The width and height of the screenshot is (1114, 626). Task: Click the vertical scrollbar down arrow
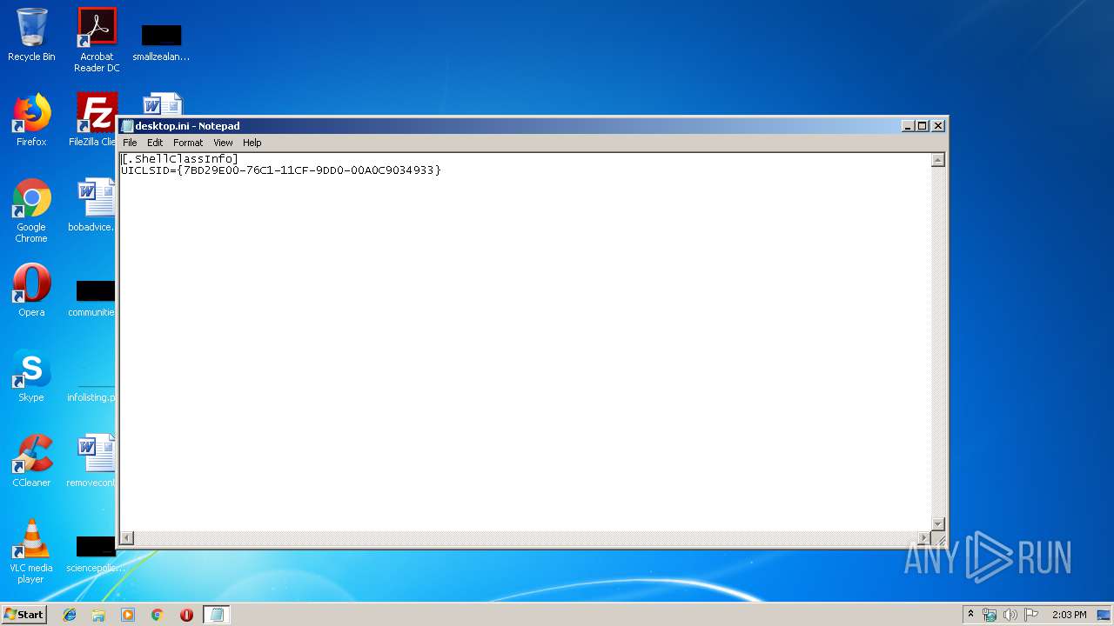point(938,523)
